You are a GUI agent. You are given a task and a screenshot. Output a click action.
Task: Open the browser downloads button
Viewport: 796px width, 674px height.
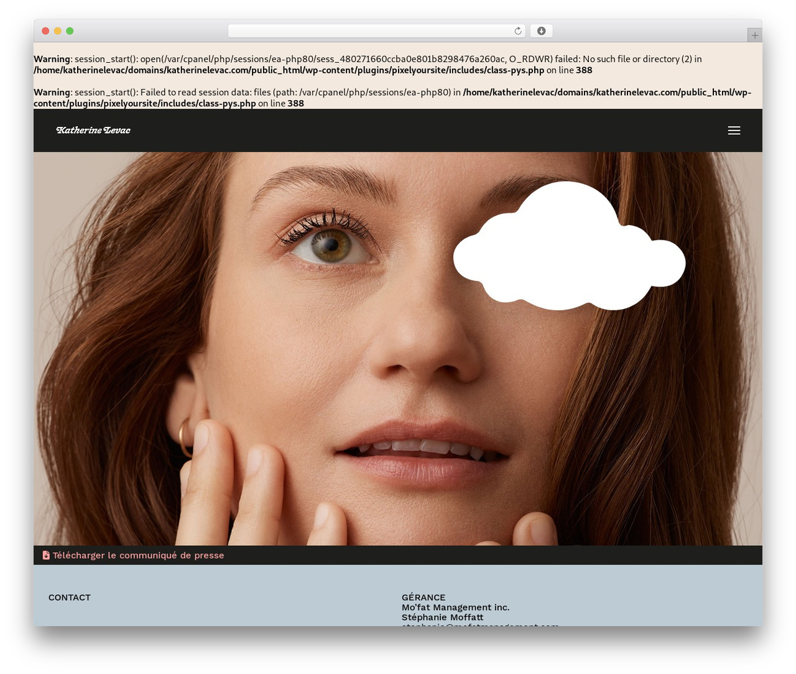click(x=542, y=31)
